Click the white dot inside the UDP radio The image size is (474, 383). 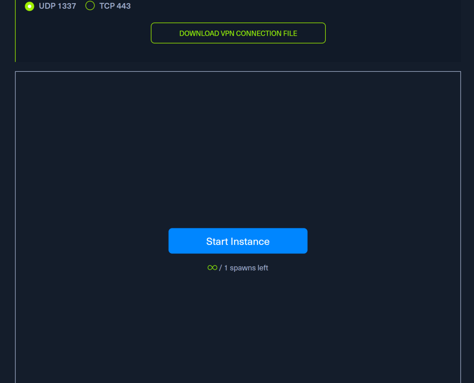point(30,6)
